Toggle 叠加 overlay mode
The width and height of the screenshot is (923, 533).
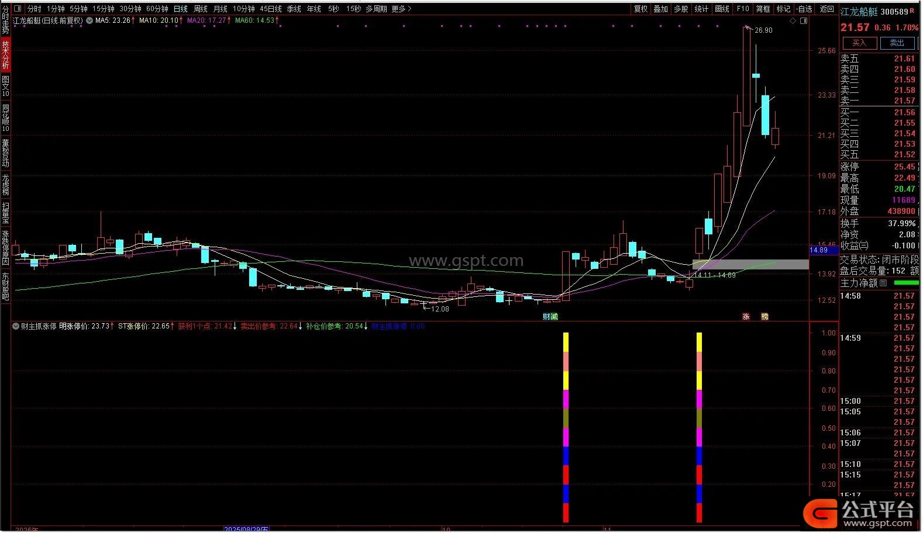(661, 9)
